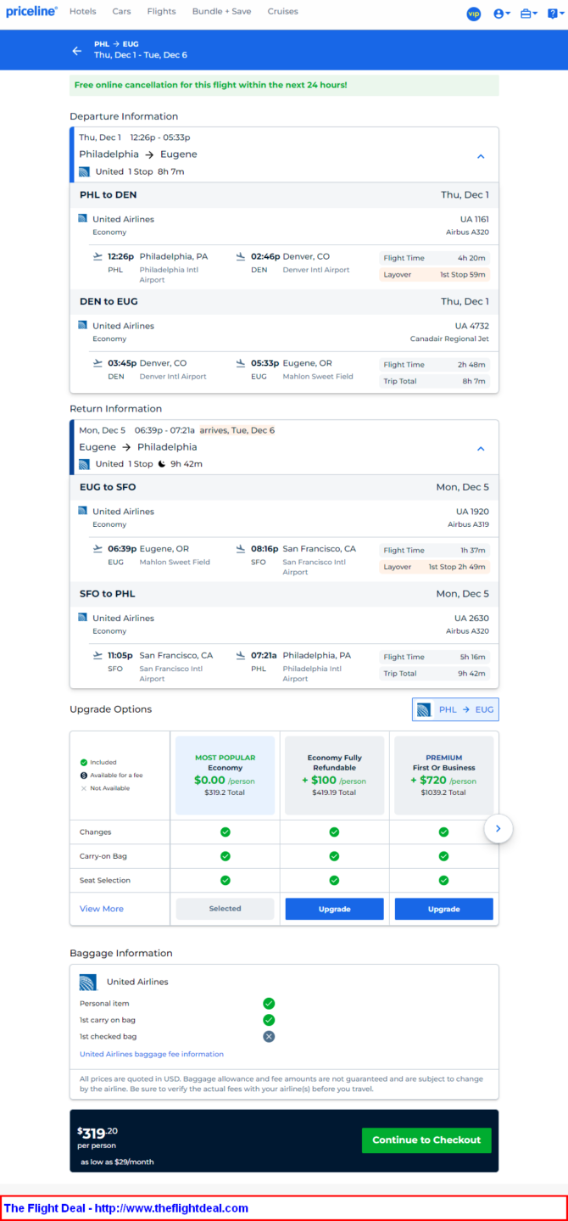Viewport: 568px width, 1221px height.
Task: Collapse the departure flight details
Action: [x=481, y=156]
